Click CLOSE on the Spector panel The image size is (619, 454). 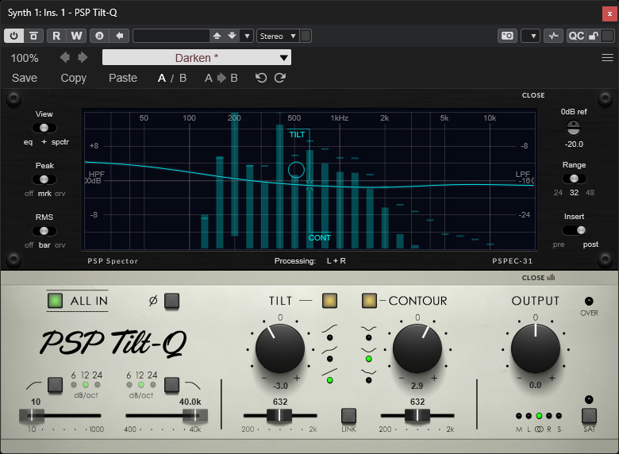[533, 95]
